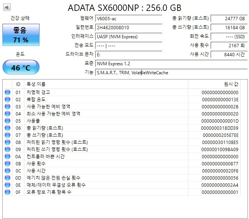Click the status circle for attribute 0C
This screenshot has width=249, height=219.
(x=7, y=171)
